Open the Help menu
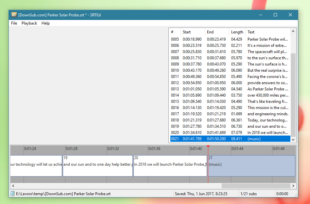310x204 pixels. 45,23
